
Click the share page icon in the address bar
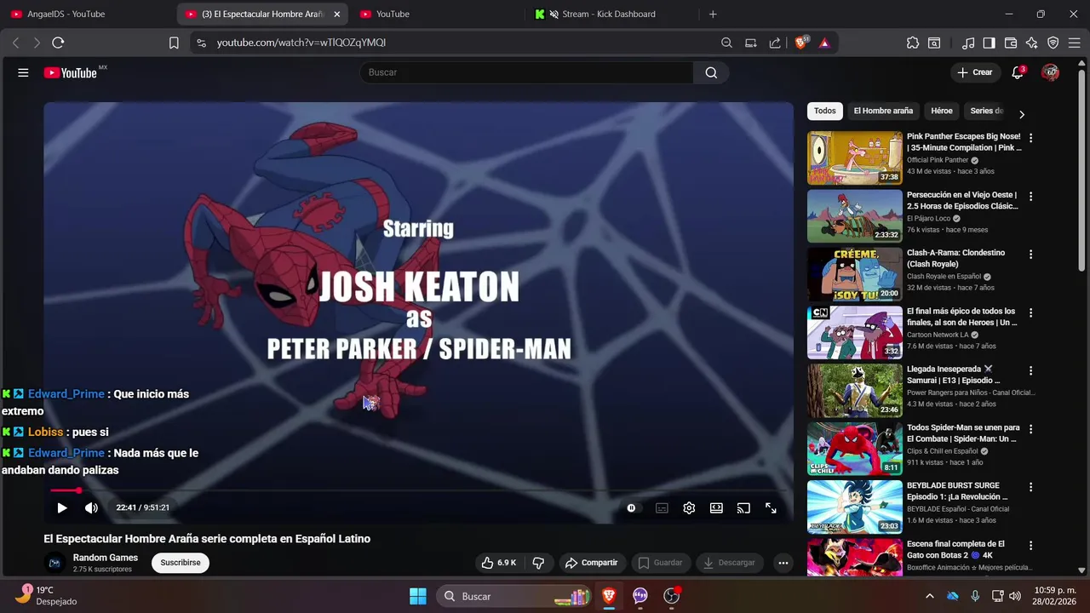coord(775,43)
